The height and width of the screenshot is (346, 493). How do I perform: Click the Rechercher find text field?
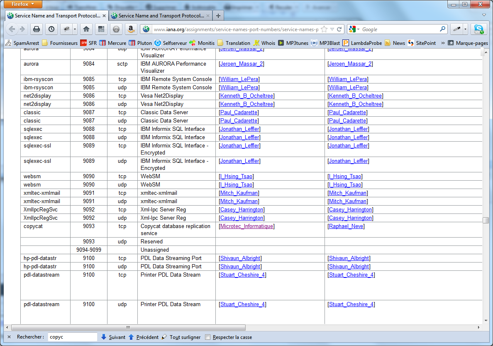tap(72, 337)
